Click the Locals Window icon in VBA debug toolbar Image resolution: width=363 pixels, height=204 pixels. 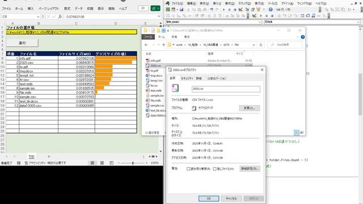[x=302, y=16]
